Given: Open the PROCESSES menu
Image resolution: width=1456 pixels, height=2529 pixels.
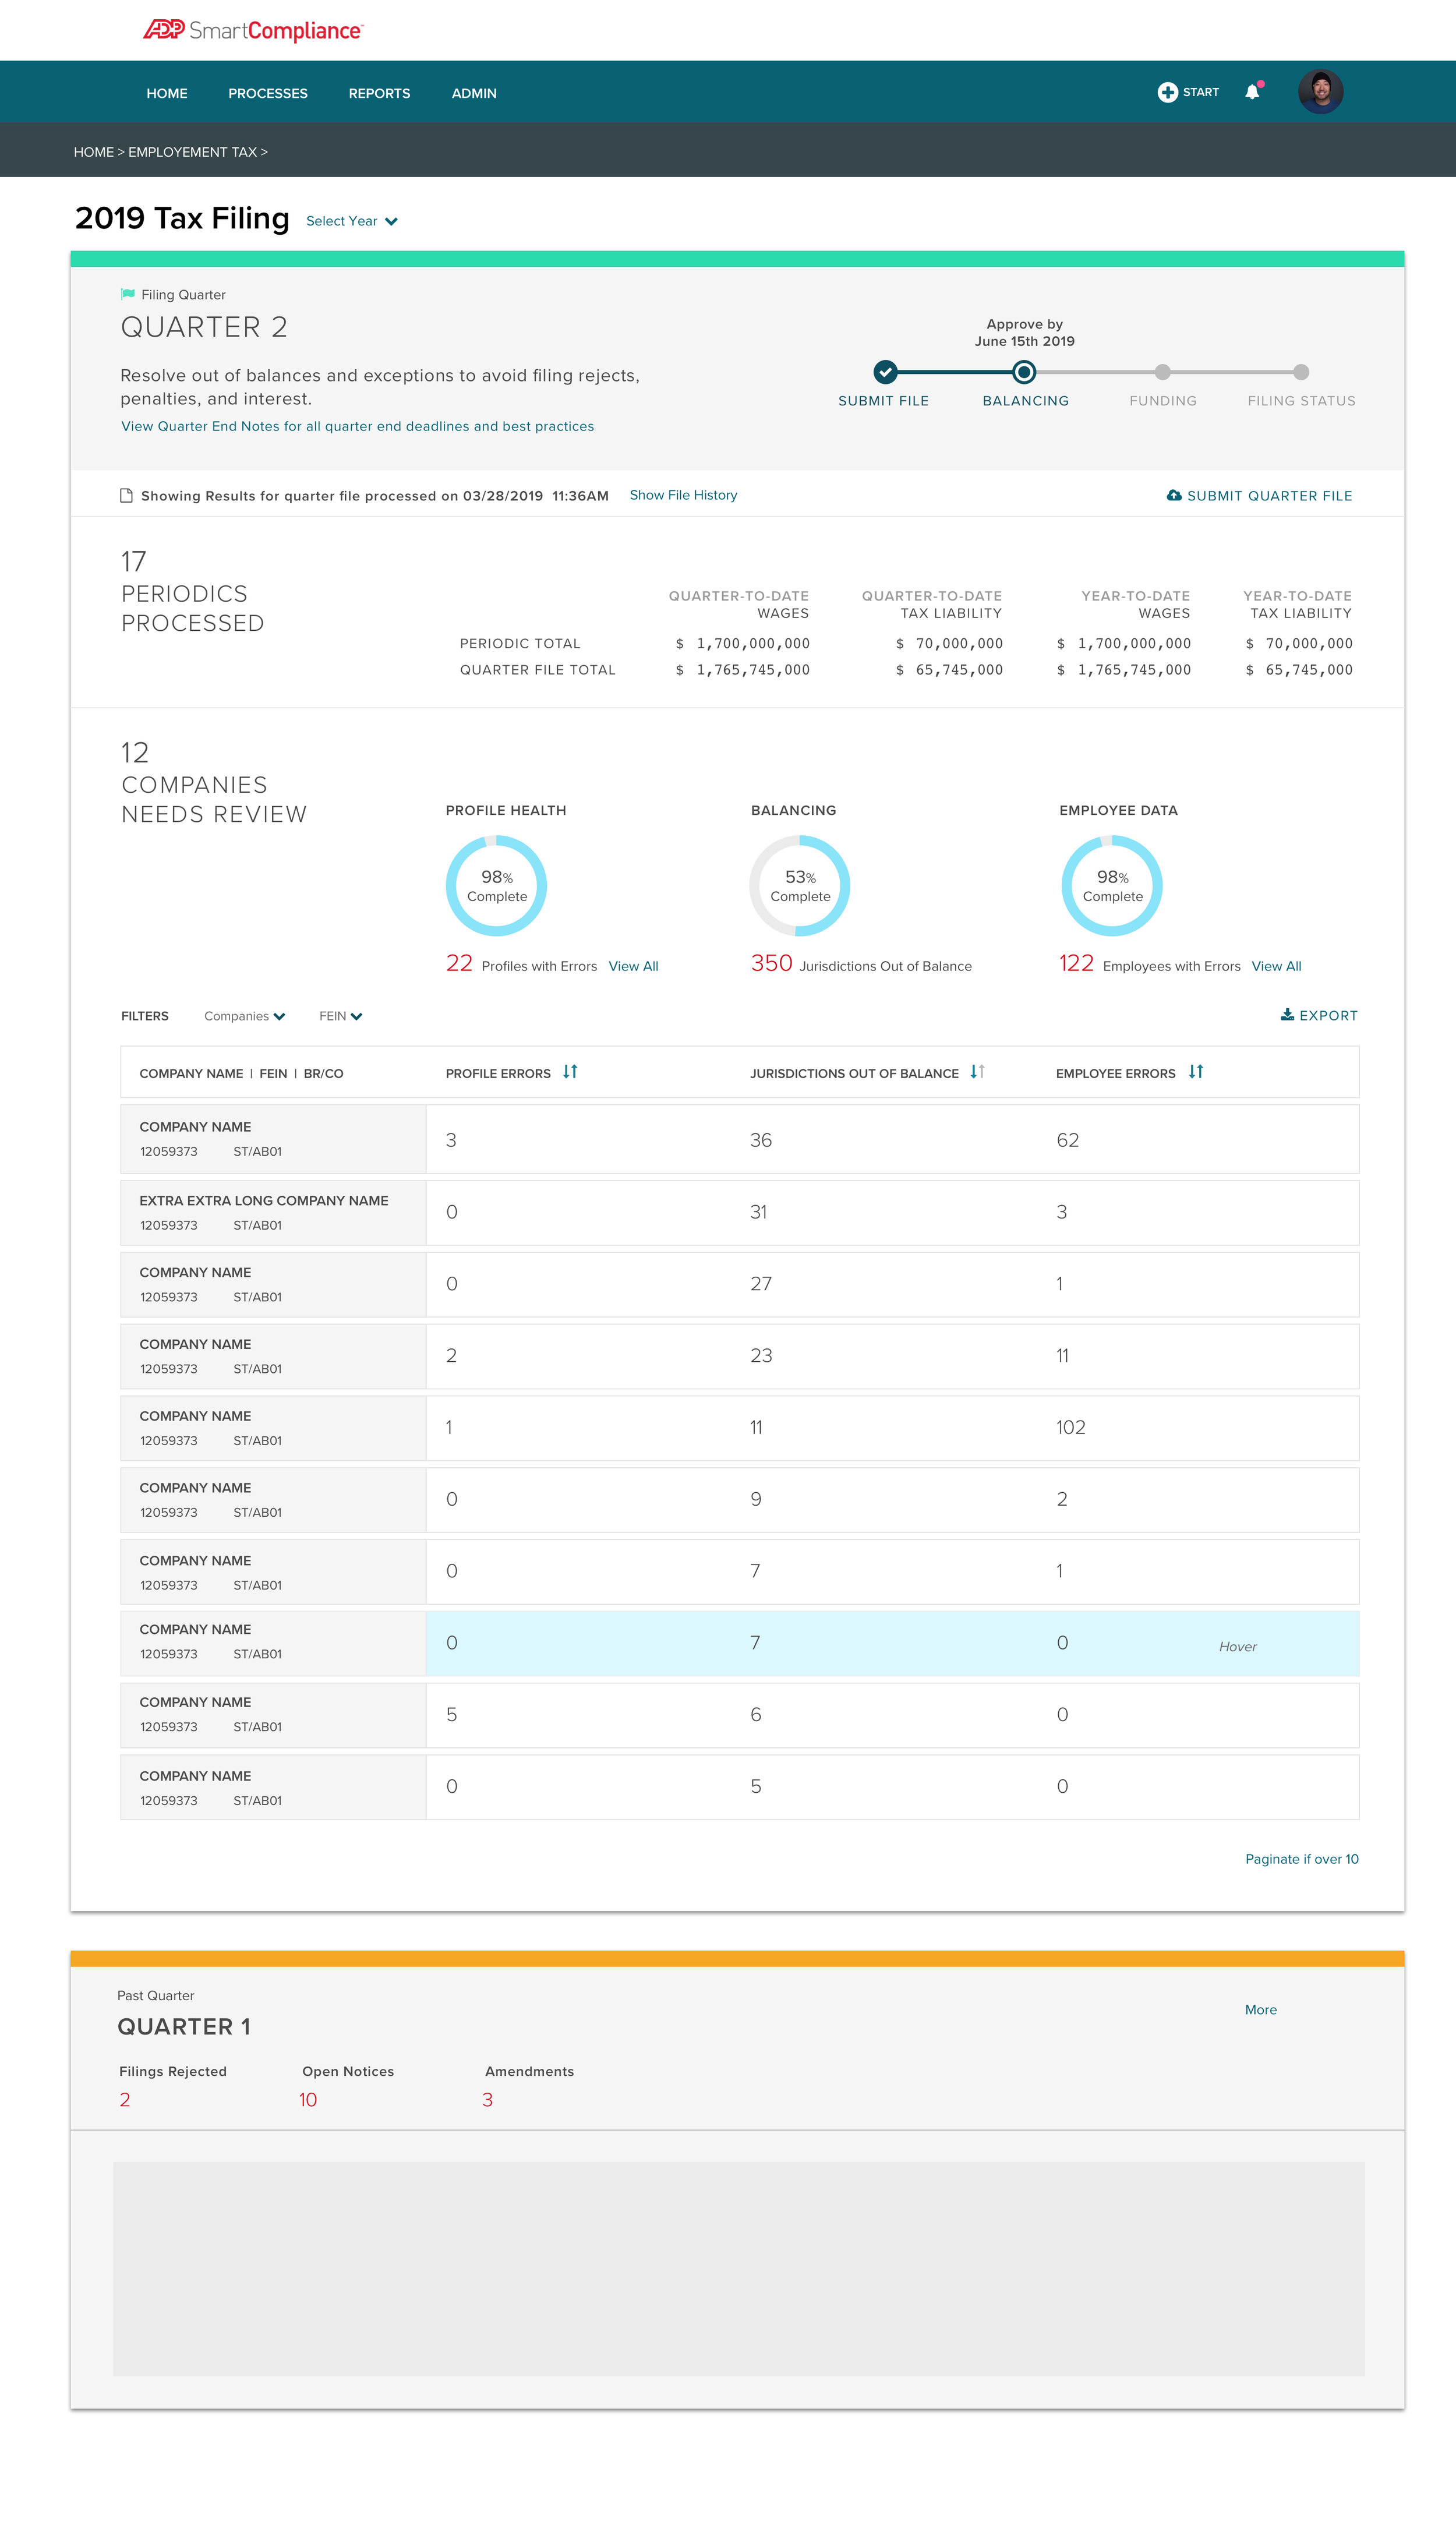Looking at the screenshot, I should point(268,93).
